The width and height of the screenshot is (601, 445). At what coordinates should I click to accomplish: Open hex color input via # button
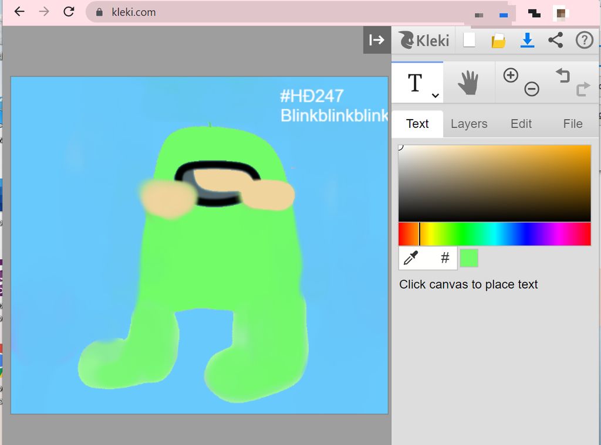point(445,258)
